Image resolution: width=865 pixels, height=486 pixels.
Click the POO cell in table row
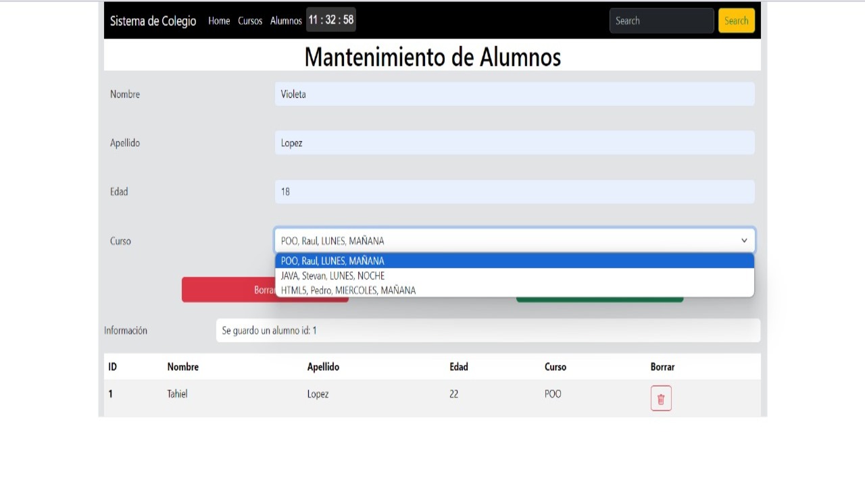coord(553,394)
